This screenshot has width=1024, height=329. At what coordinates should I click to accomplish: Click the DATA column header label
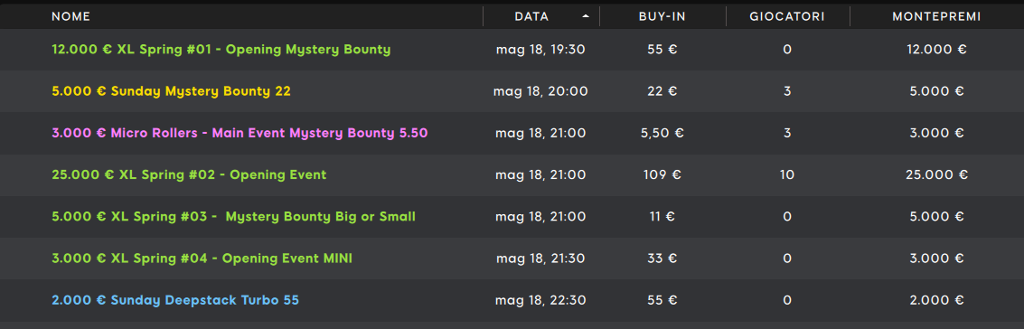[531, 16]
